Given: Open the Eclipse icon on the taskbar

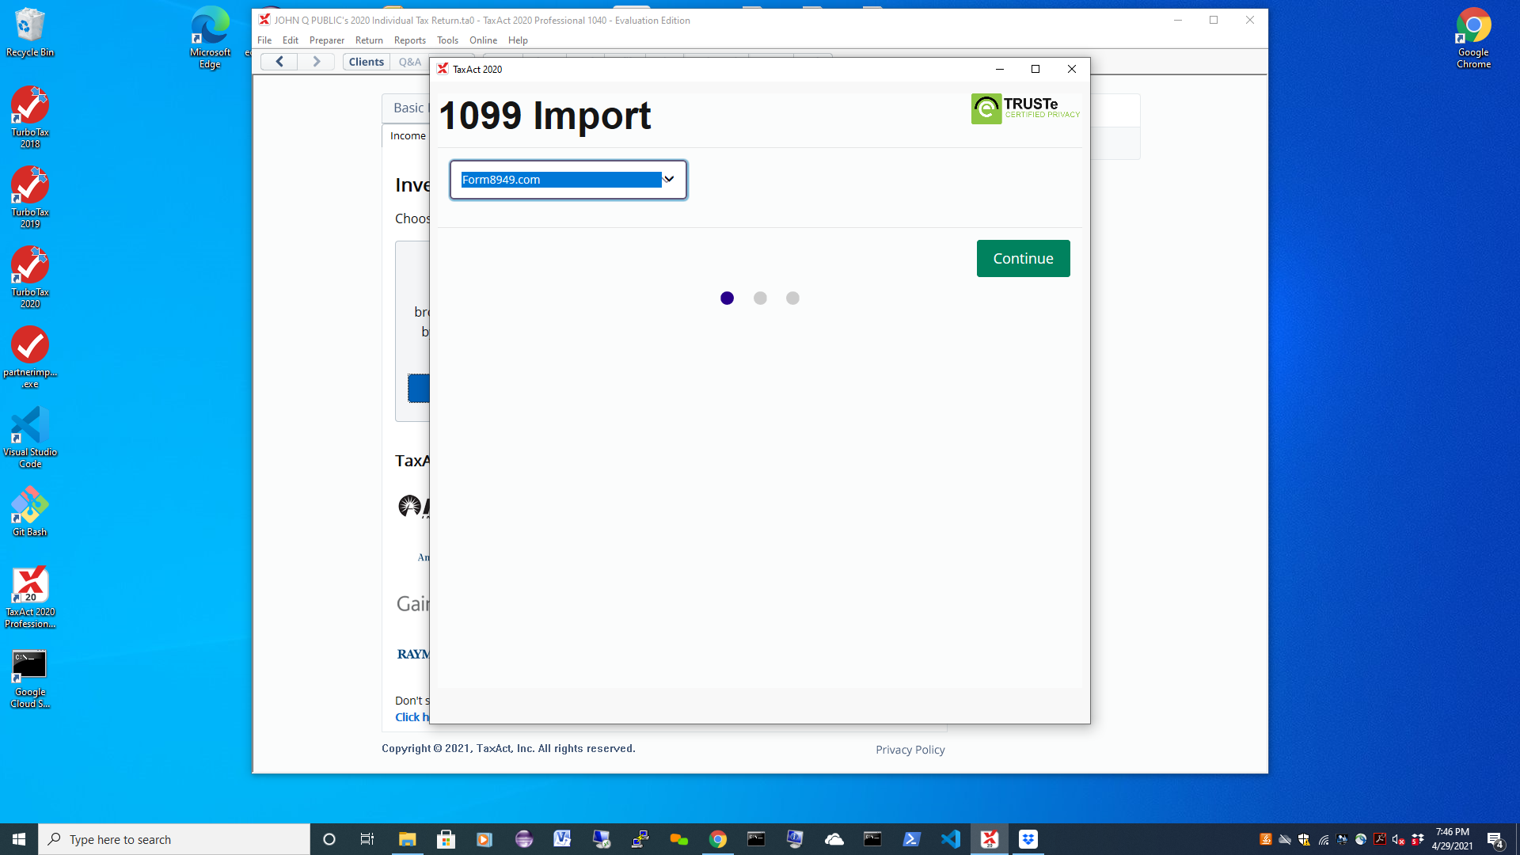Looking at the screenshot, I should pyautogui.click(x=523, y=839).
